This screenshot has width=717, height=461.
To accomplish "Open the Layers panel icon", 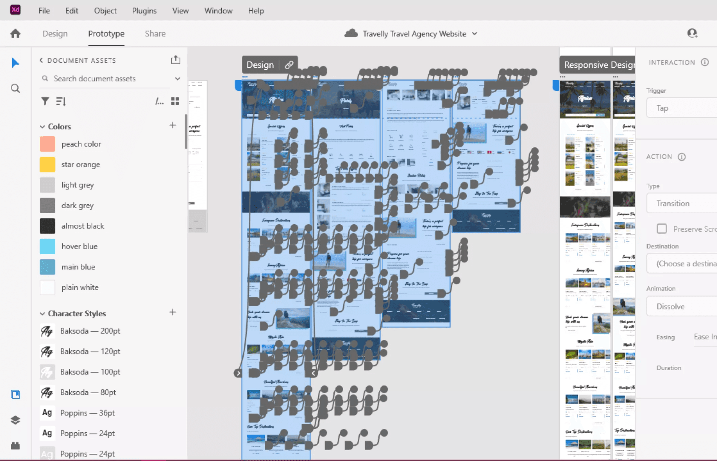I will click(15, 420).
